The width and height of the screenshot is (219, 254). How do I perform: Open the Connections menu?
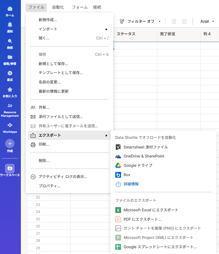(97, 7)
